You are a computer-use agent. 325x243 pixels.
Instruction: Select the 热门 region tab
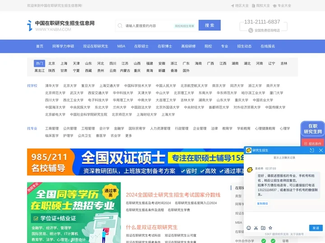pos(39,63)
